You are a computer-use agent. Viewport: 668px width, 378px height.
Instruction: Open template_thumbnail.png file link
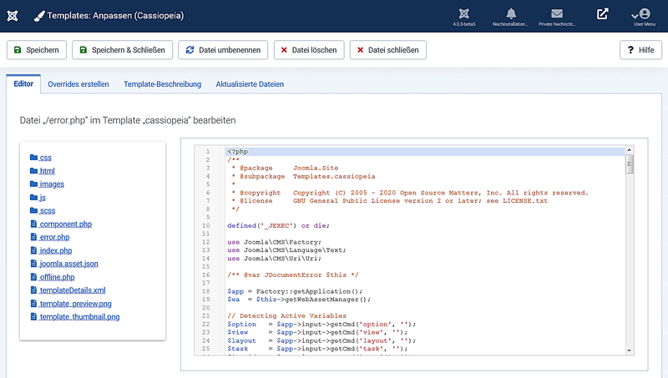[79, 317]
